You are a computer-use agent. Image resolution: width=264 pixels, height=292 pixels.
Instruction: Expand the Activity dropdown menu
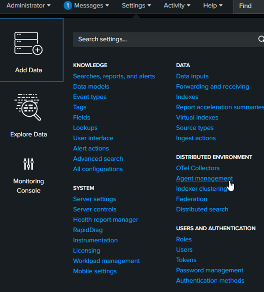[177, 5]
